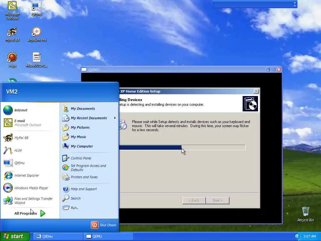Open the Pego desktop shortcut
The height and width of the screenshot is (241, 321).
point(12,60)
